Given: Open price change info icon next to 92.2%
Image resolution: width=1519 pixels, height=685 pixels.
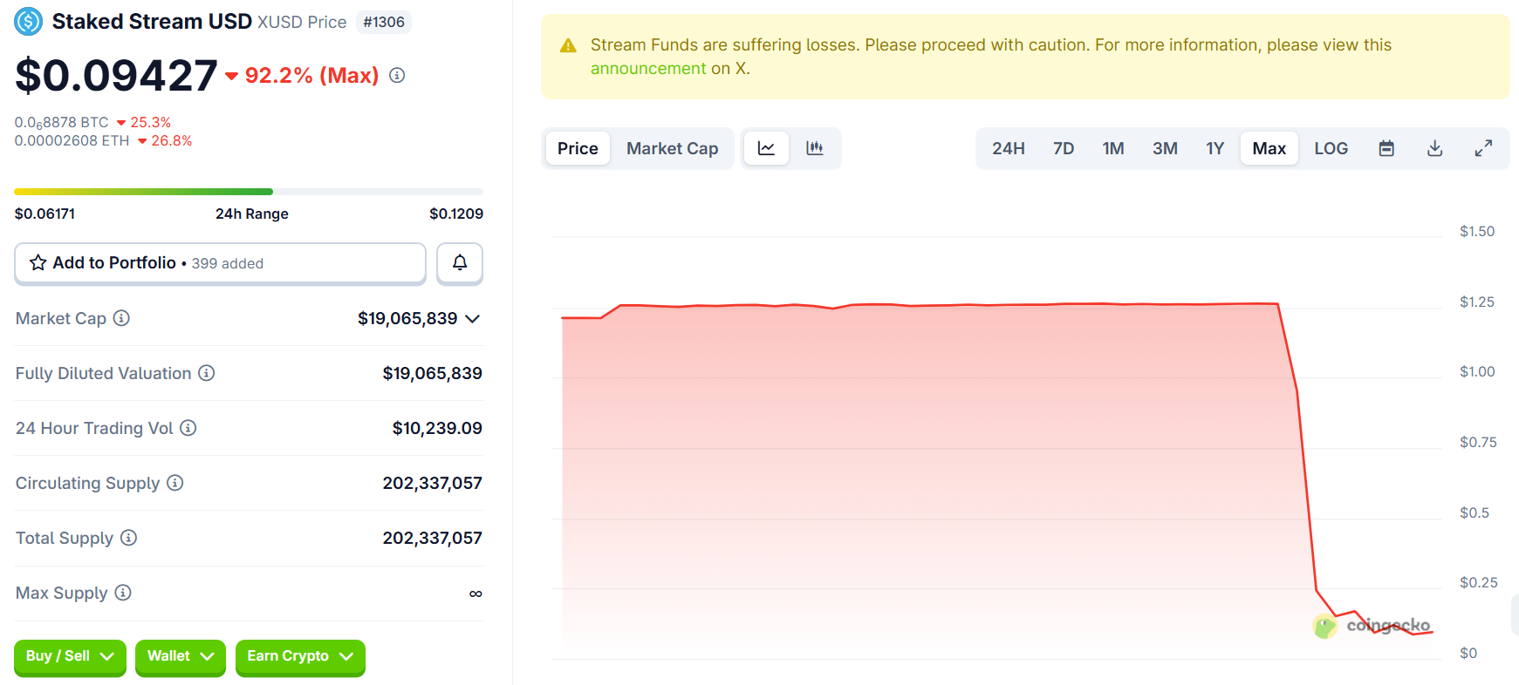Looking at the screenshot, I should pos(397,76).
